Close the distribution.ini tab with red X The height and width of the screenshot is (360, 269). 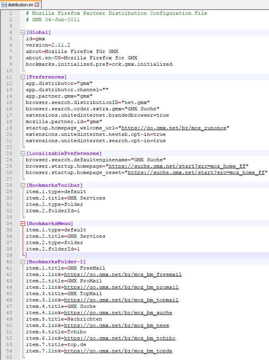pyautogui.click(x=37, y=4)
